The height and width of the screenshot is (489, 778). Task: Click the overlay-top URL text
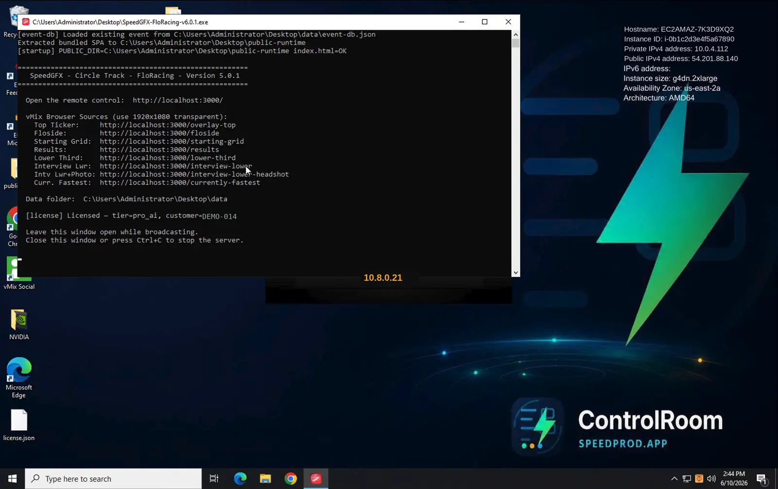168,125
